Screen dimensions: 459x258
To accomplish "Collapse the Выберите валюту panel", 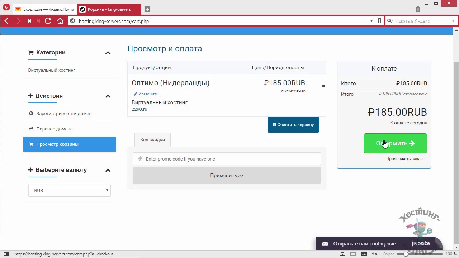I will tap(108, 170).
